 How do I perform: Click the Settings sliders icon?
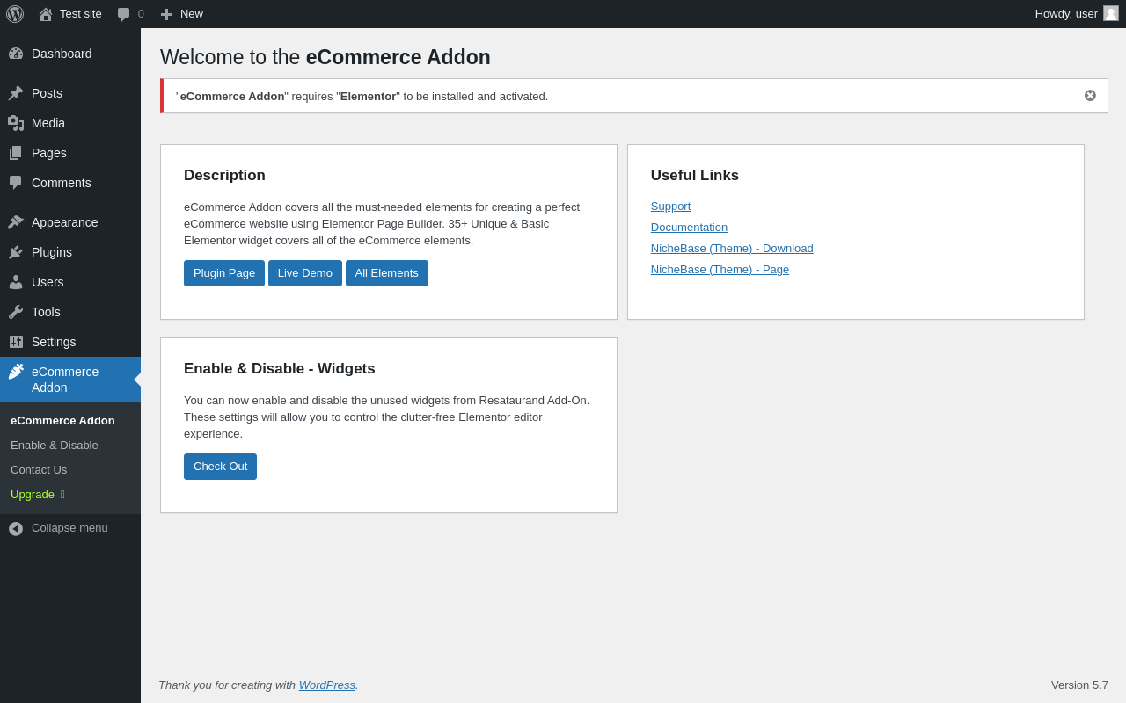pos(16,342)
